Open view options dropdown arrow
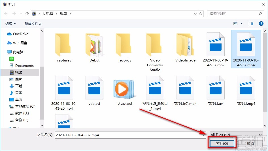This screenshot has width=268, height=151. (241, 24)
